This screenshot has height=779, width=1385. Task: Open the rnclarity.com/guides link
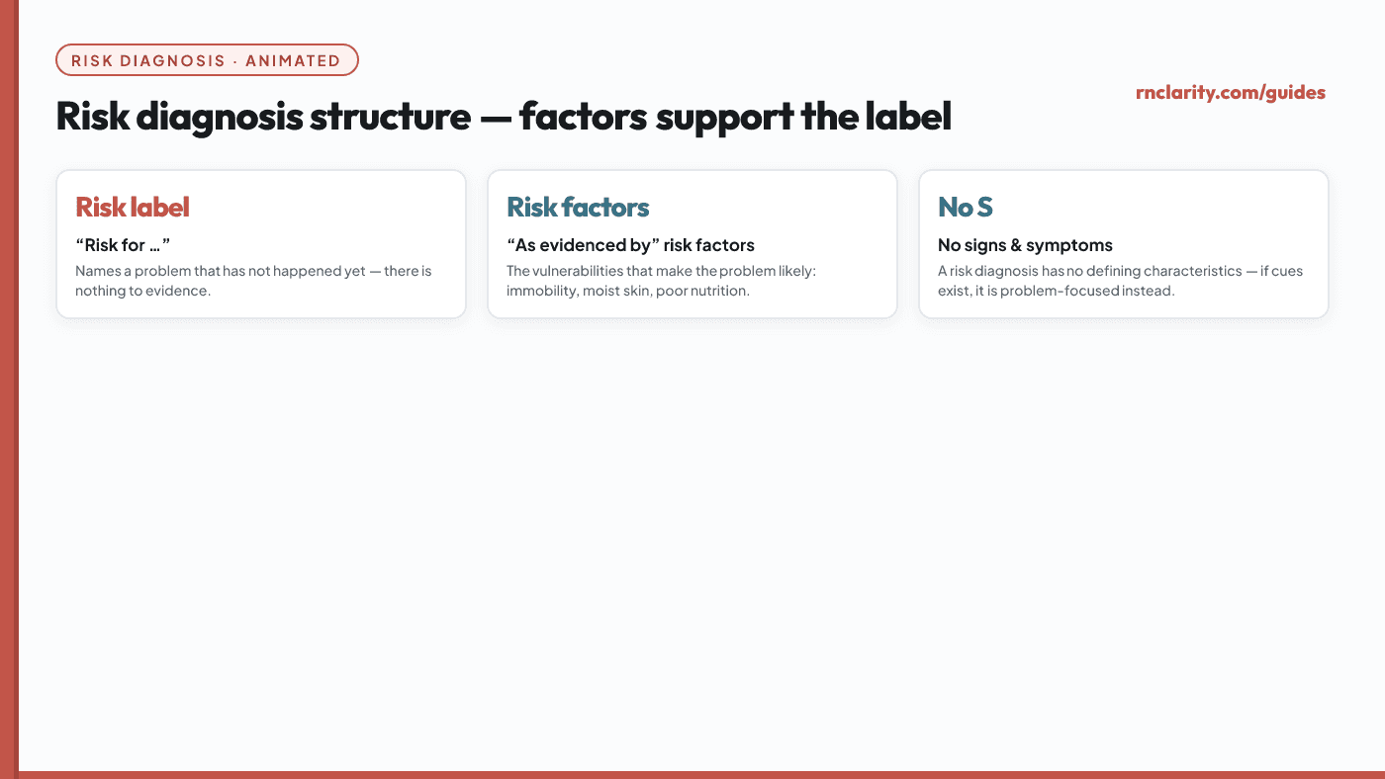pos(1231,93)
